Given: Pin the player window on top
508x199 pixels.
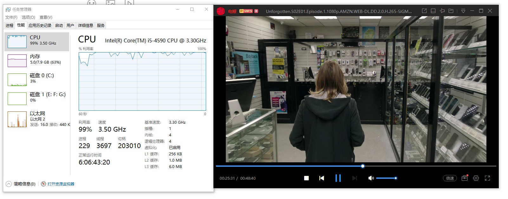Looking at the screenshot, I should click(442, 11).
